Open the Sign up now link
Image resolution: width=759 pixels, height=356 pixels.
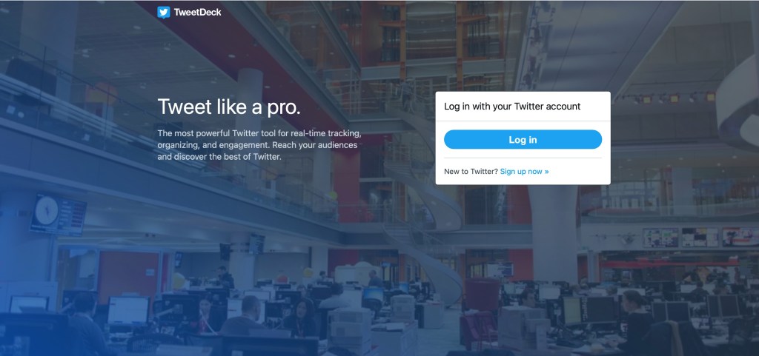pyautogui.click(x=524, y=172)
